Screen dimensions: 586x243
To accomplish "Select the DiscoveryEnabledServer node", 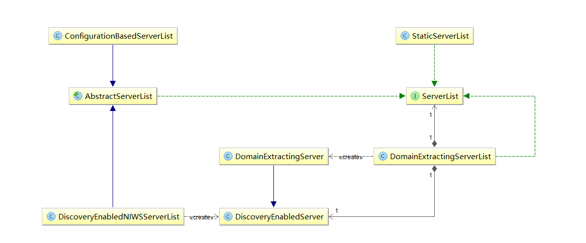I will (273, 216).
